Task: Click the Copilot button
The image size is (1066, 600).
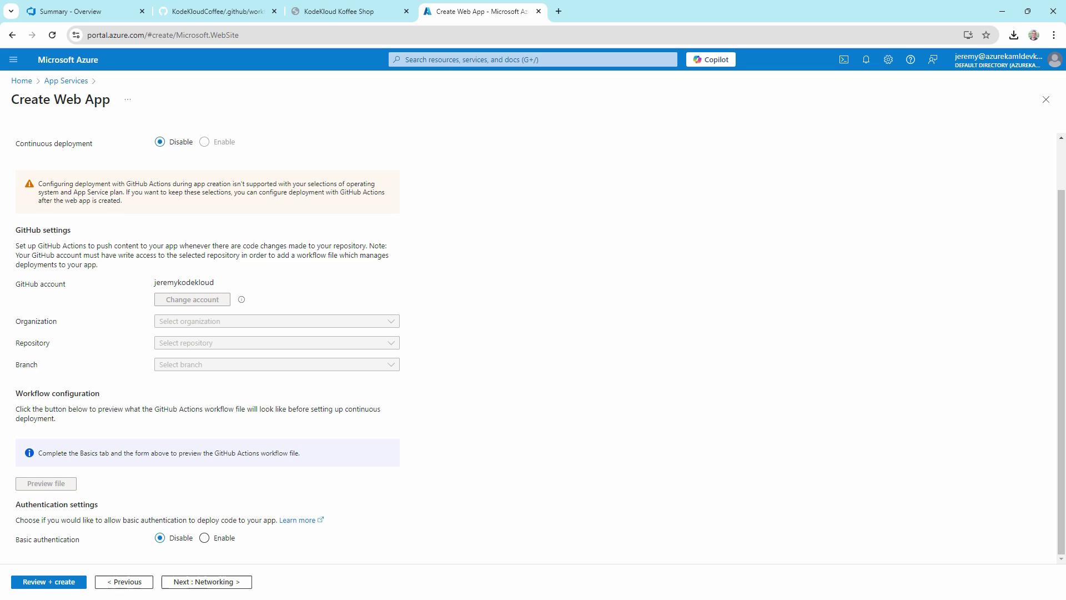Action: coord(710,59)
